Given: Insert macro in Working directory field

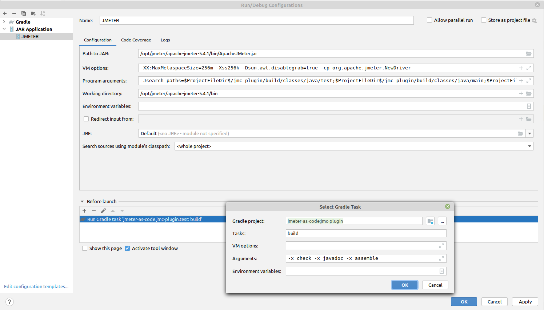Looking at the screenshot, I should pos(521,93).
